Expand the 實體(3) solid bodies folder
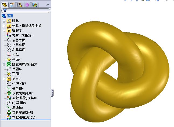The image size is (174, 127). tap(4, 31)
